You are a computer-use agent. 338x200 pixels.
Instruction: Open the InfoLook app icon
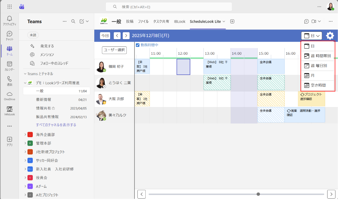click(x=9, y=110)
